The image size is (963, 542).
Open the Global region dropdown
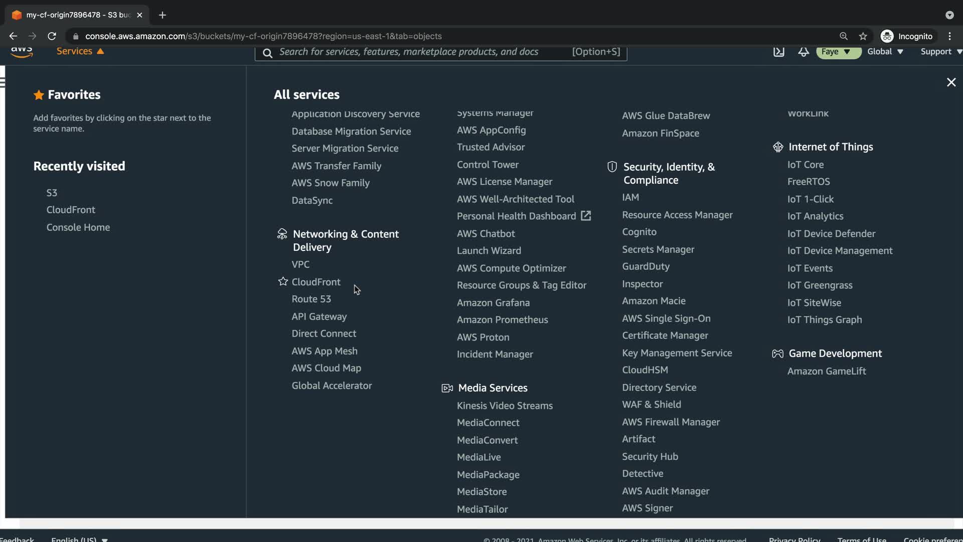[x=885, y=52]
